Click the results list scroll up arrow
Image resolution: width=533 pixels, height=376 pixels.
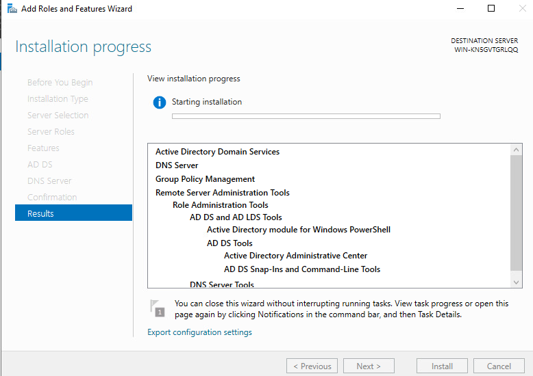pos(516,150)
